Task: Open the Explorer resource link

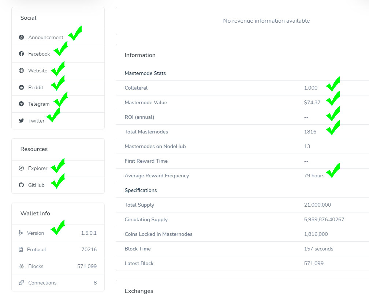Action: point(38,168)
